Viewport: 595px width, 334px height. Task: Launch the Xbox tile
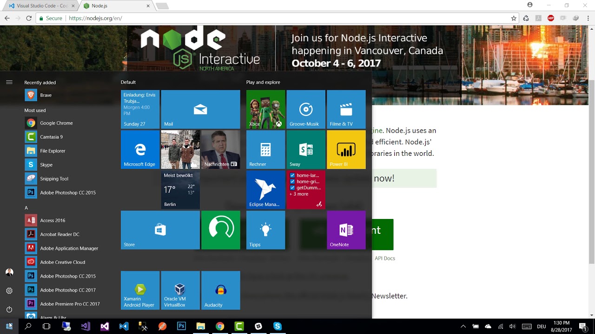coord(265,109)
